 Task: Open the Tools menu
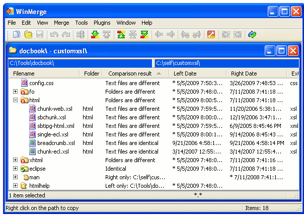tap(82, 23)
